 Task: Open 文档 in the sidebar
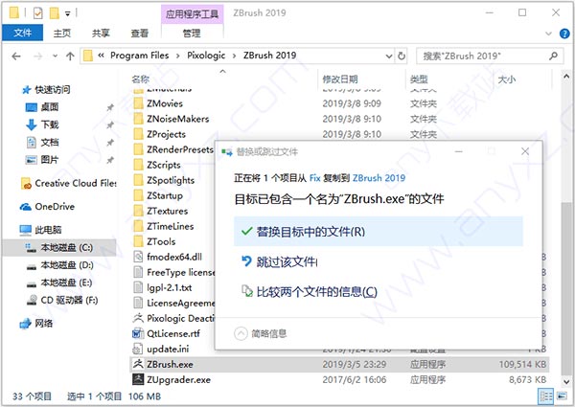click(50, 142)
